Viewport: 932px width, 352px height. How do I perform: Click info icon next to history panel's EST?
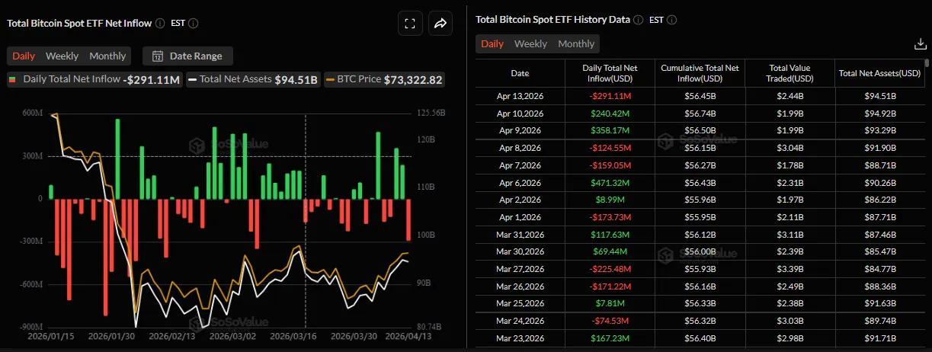pyautogui.click(x=671, y=20)
